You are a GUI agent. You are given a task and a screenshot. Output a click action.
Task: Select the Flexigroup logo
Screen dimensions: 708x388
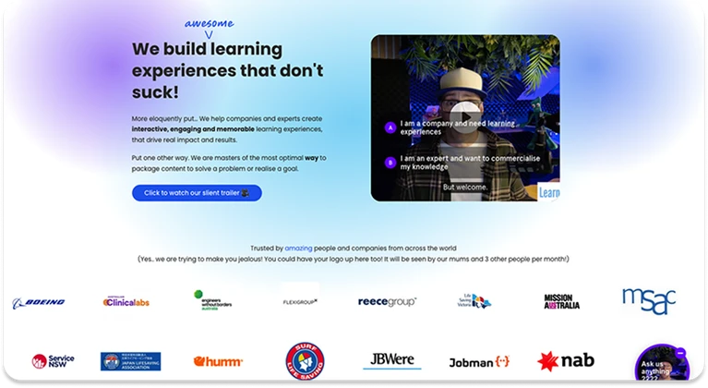point(300,301)
